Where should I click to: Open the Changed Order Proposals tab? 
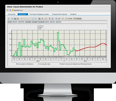point(59,14)
